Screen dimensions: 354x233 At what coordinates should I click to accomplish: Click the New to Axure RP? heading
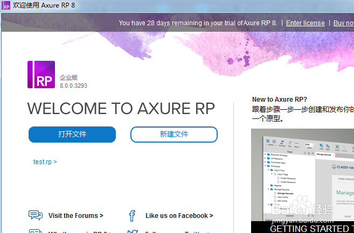point(280,100)
